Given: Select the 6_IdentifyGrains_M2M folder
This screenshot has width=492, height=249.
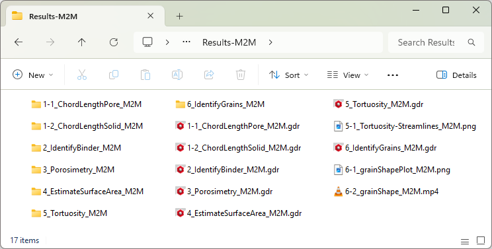Looking at the screenshot, I should [x=220, y=104].
